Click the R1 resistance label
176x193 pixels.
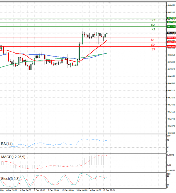[x=153, y=29]
